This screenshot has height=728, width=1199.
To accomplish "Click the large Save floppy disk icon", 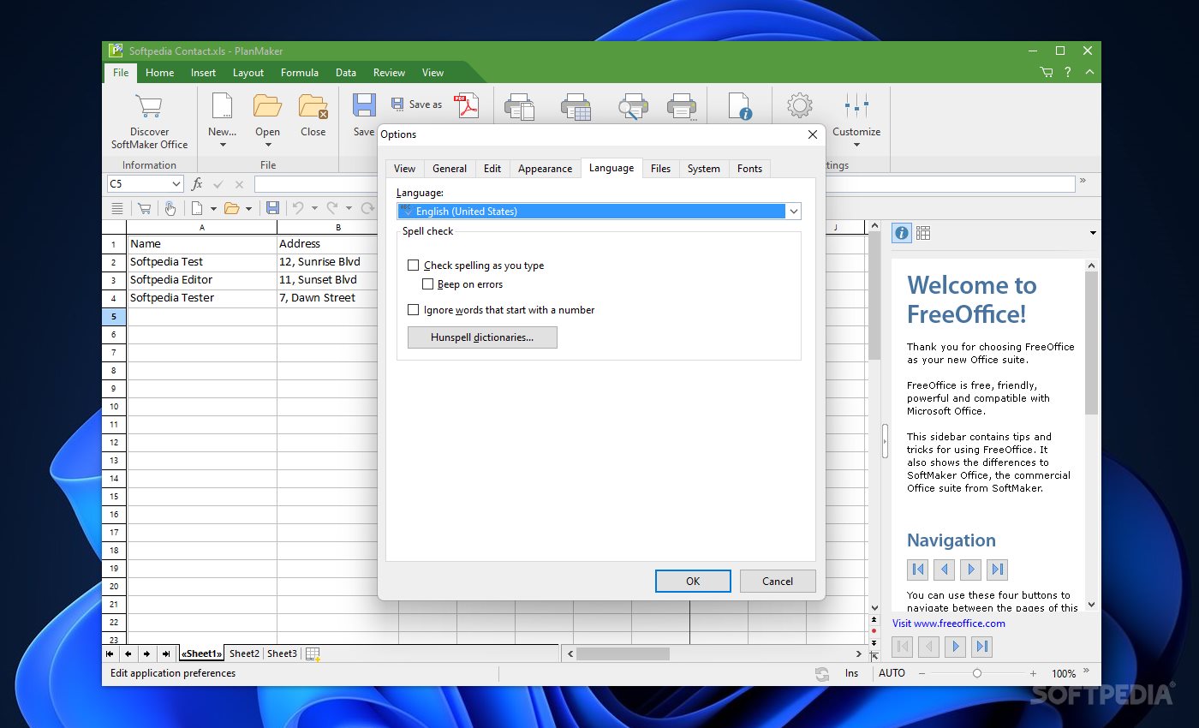I will pyautogui.click(x=364, y=106).
